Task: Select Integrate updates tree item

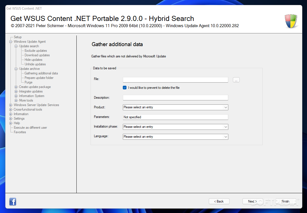Action: pyautogui.click(x=31, y=91)
